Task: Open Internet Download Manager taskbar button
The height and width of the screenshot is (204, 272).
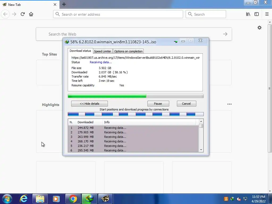Action: (x=89, y=199)
